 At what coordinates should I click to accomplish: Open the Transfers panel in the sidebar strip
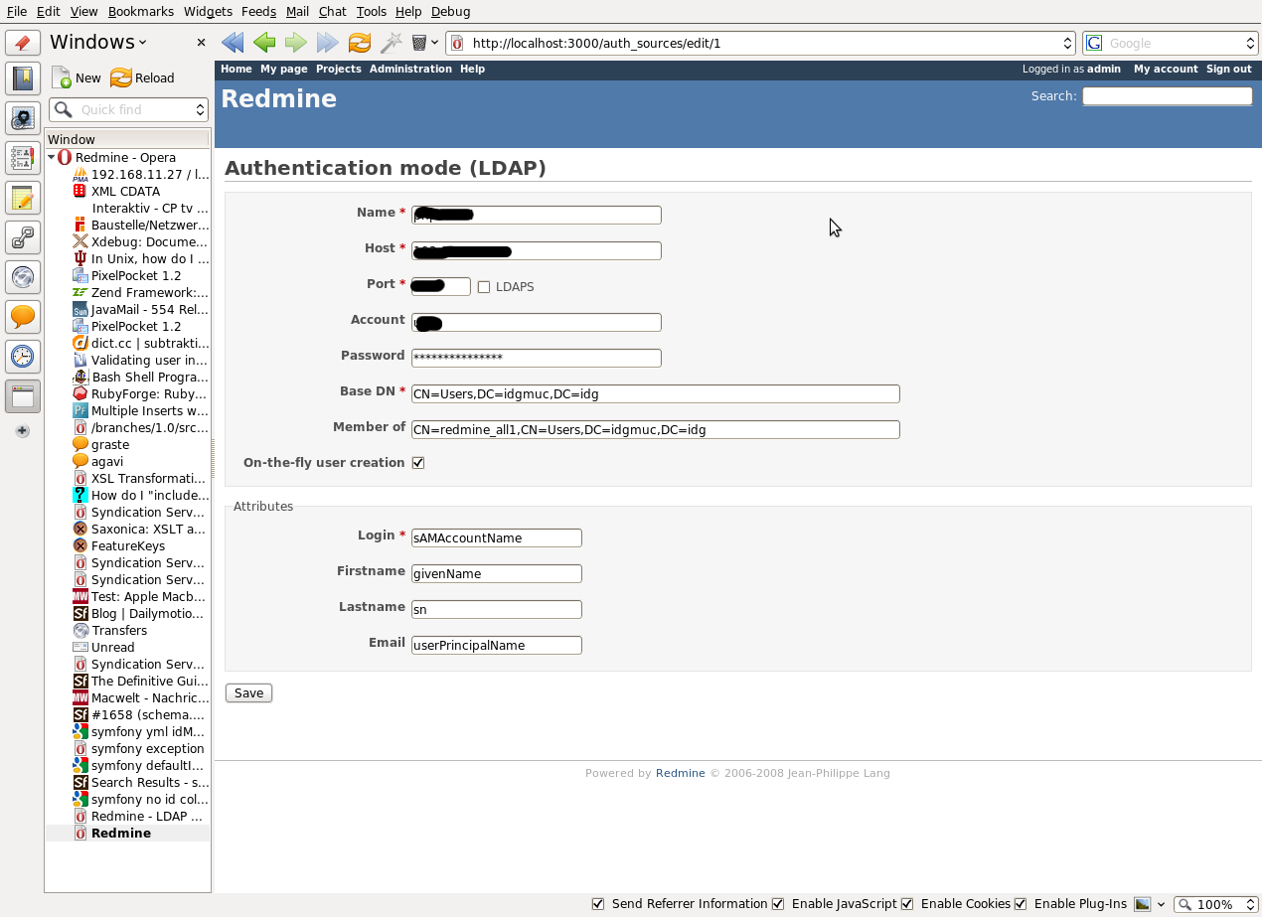[x=23, y=277]
